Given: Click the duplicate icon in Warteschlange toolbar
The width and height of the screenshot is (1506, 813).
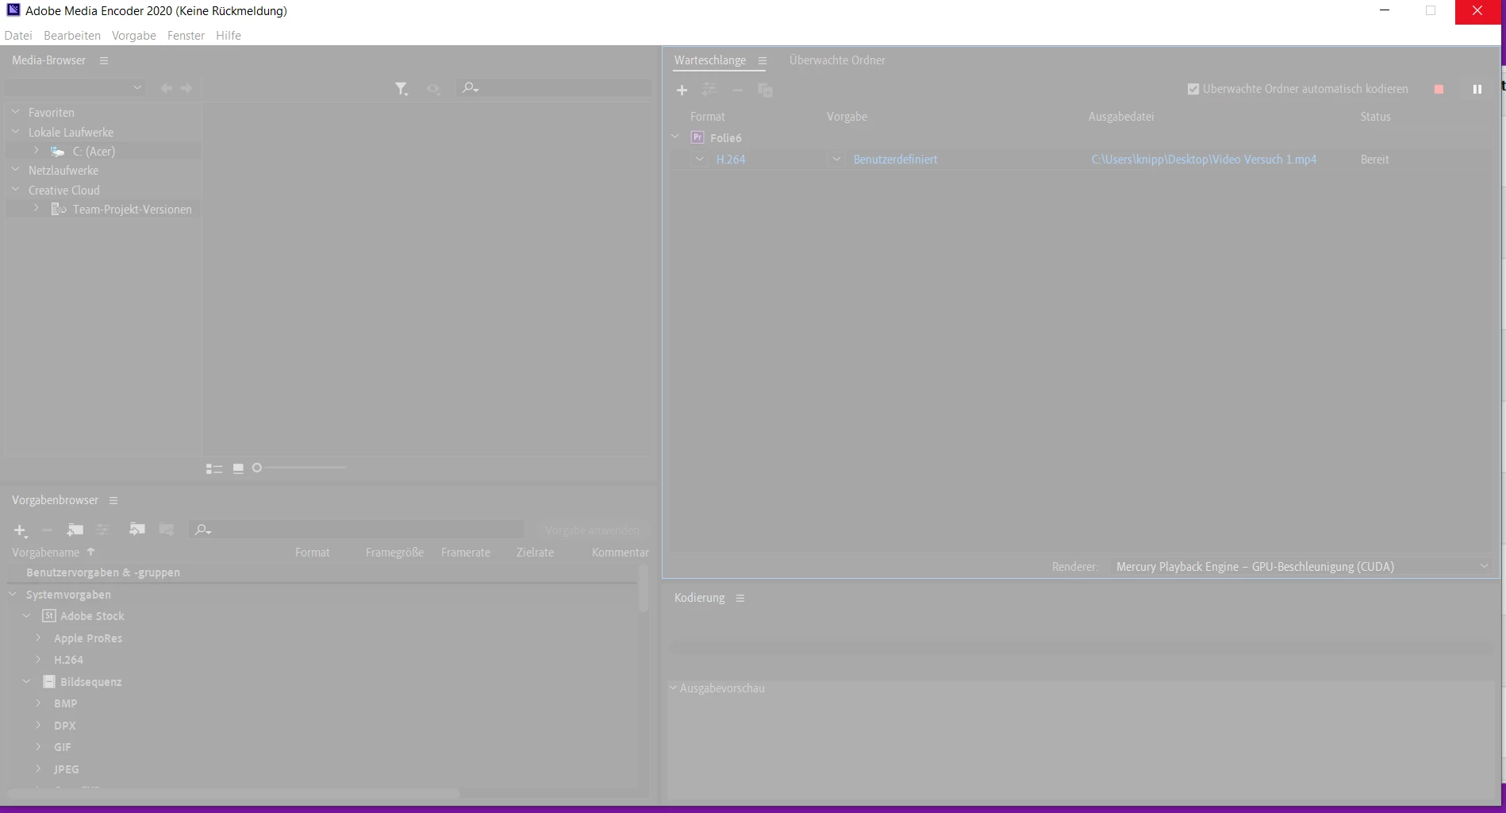Looking at the screenshot, I should pyautogui.click(x=765, y=90).
